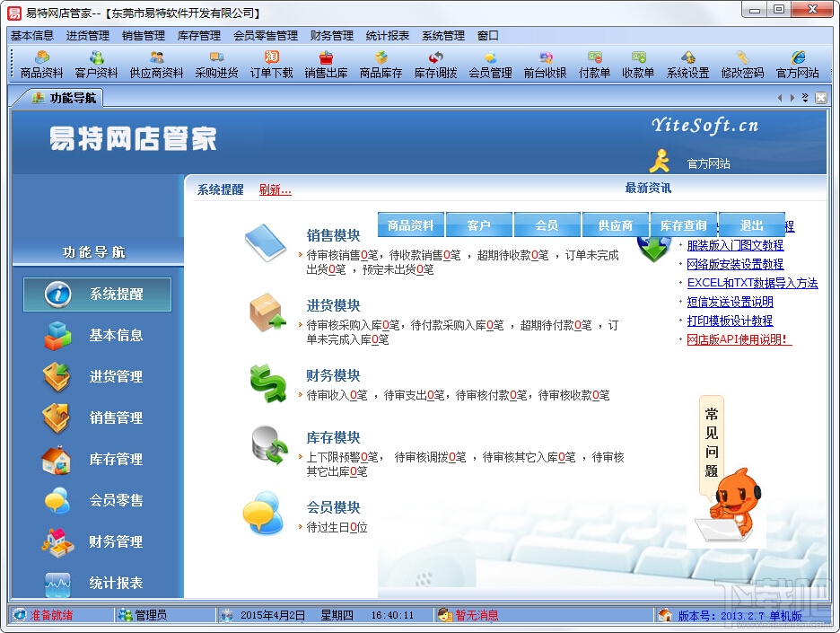Open 官方网站 toolbar icon
Image resolution: width=840 pixels, height=633 pixels.
798,65
